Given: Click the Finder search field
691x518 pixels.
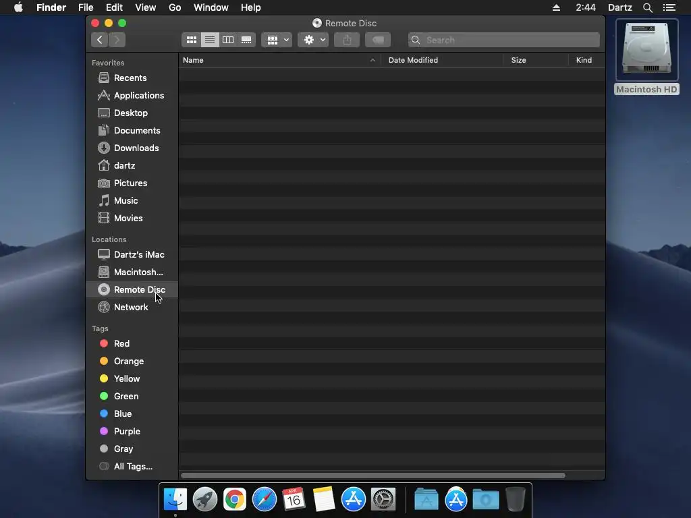Looking at the screenshot, I should pyautogui.click(x=503, y=40).
